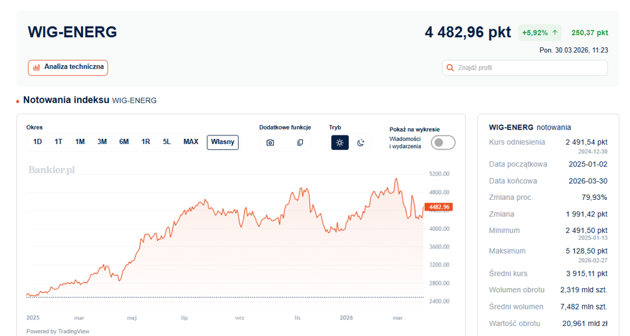Click the 3200.00 axis value
This screenshot has width=630, height=336.
439,265
